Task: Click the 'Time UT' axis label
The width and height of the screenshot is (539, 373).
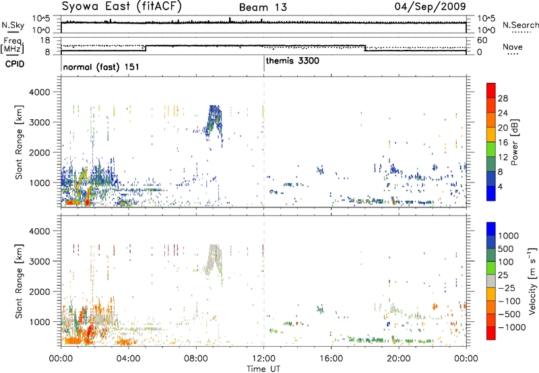Action: [263, 369]
